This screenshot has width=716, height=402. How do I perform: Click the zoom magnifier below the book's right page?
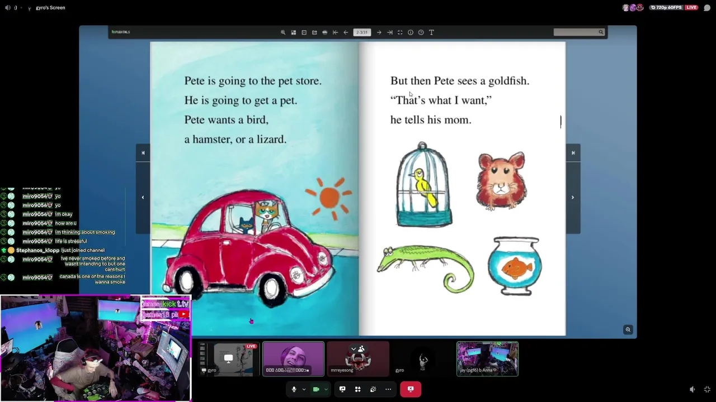628,330
